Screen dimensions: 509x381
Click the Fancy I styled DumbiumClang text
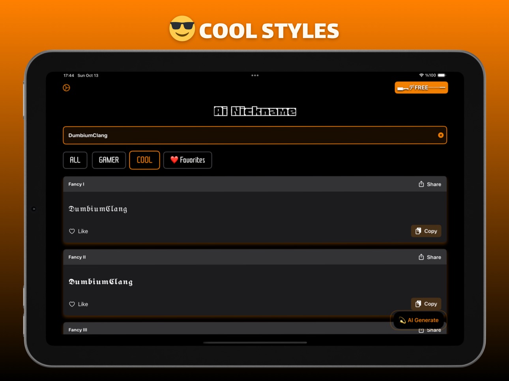[98, 209]
